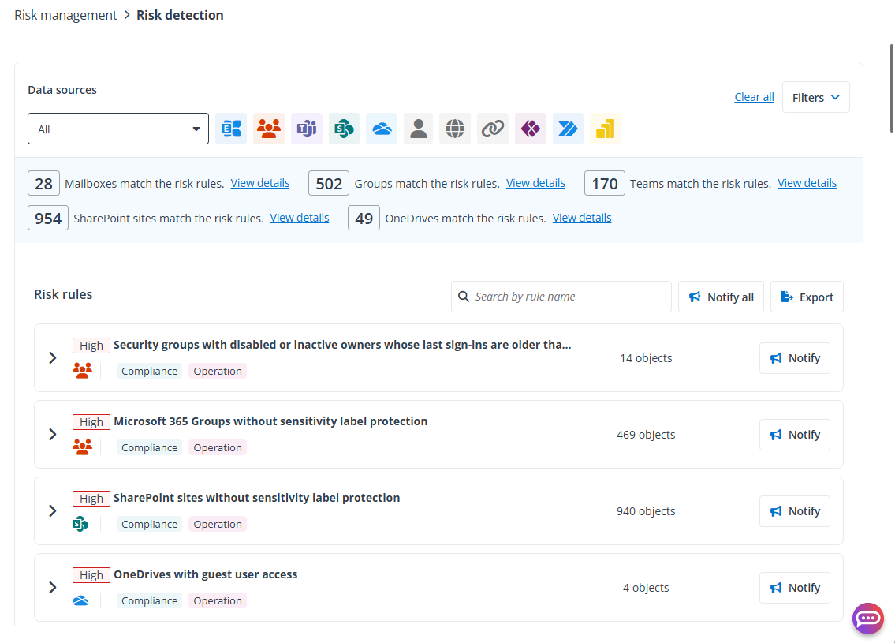Filter by the Power BI data source icon
Image resolution: width=895 pixels, height=643 pixels.
(605, 129)
